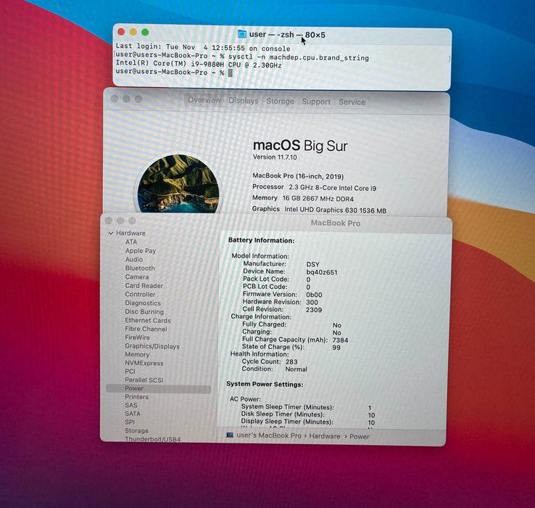Open Graphics/Displays in the sidebar
This screenshot has height=508, width=535.
(x=152, y=346)
